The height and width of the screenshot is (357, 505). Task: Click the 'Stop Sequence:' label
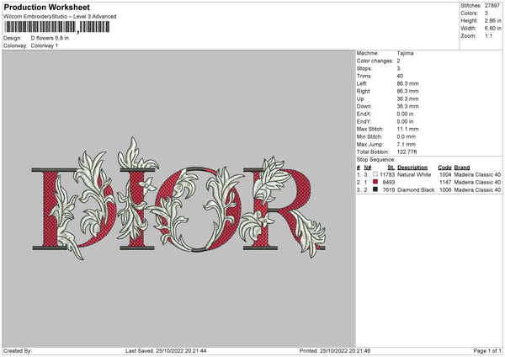point(375,160)
